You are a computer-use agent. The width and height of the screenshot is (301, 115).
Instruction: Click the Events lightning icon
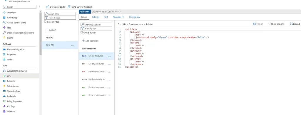pos(4,38)
